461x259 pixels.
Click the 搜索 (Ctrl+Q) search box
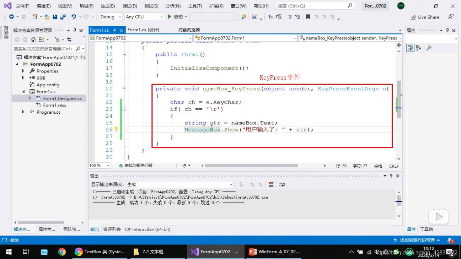[x=315, y=6]
